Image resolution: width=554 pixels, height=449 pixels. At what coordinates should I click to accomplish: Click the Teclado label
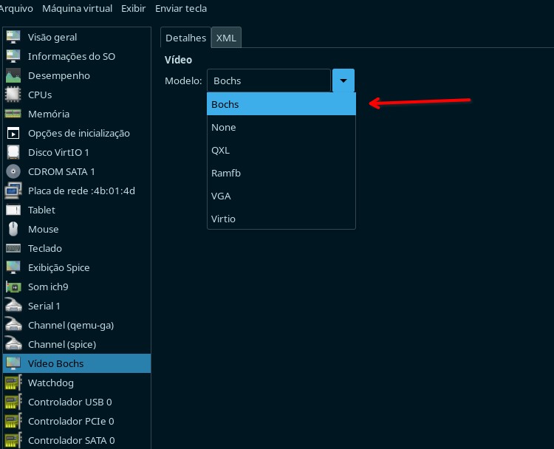[x=45, y=248]
